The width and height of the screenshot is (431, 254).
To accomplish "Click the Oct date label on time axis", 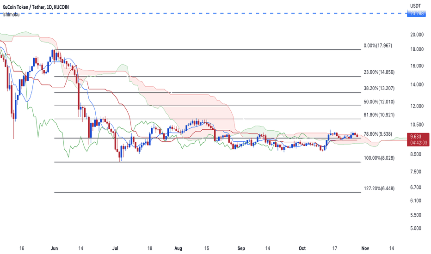I will 302,248.
